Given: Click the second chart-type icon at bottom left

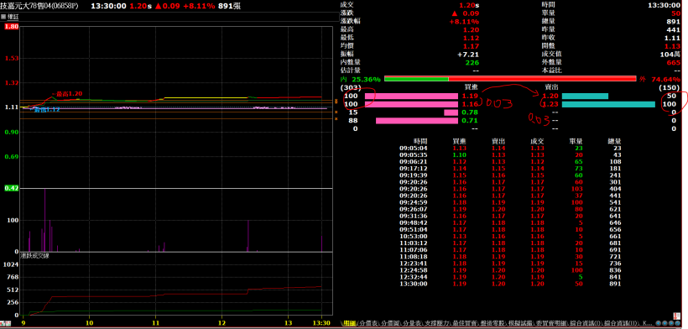Looking at the screenshot, I should [8, 323].
